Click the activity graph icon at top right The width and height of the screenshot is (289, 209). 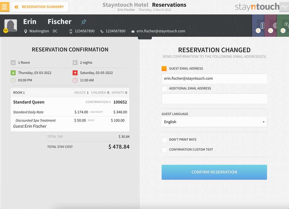click(x=284, y=7)
